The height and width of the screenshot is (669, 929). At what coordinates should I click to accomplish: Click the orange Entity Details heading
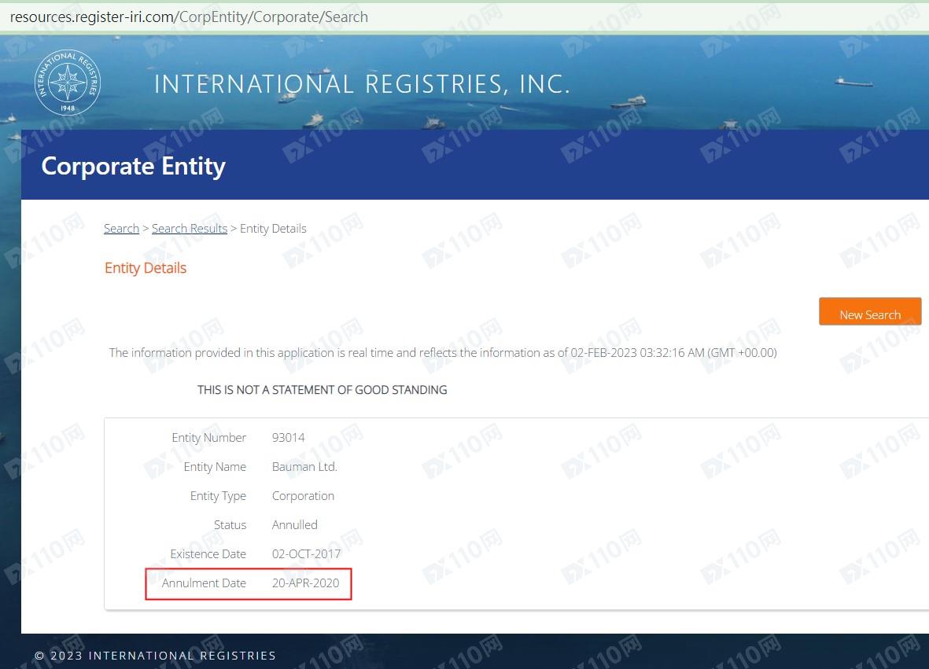[x=146, y=268]
